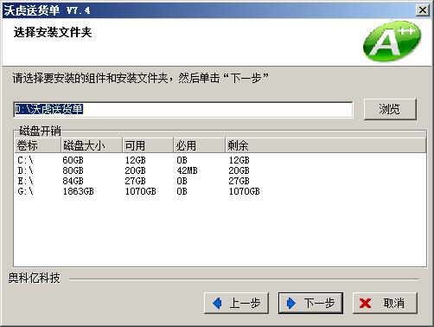The height and width of the screenshot is (327, 434).
Task: Click the 1070GB available cell in 可用 column
Action: coord(140,191)
